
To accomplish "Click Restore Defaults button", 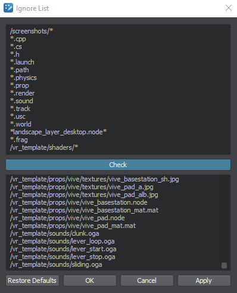I will (32, 280).
